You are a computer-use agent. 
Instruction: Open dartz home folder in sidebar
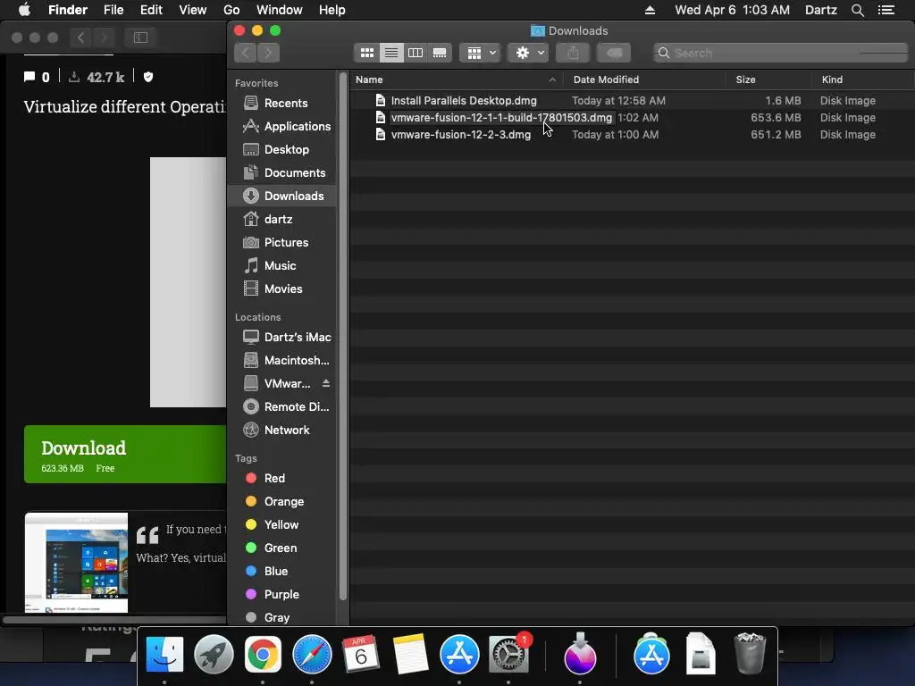pos(281,220)
